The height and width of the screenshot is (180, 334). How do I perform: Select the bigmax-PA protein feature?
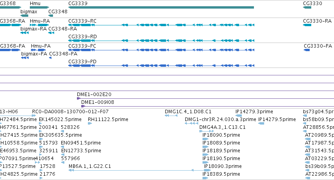25,58
